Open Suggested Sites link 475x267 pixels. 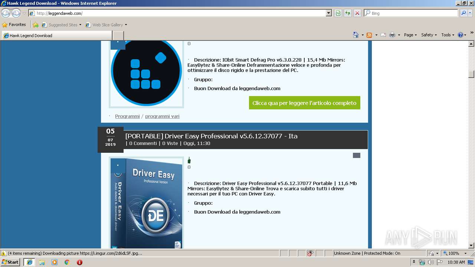61,25
